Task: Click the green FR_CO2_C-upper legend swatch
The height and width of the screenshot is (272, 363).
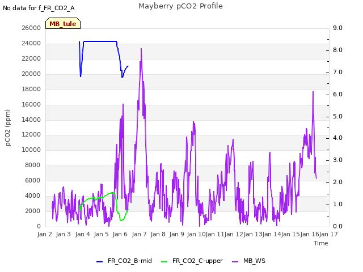Action: click(x=164, y=262)
